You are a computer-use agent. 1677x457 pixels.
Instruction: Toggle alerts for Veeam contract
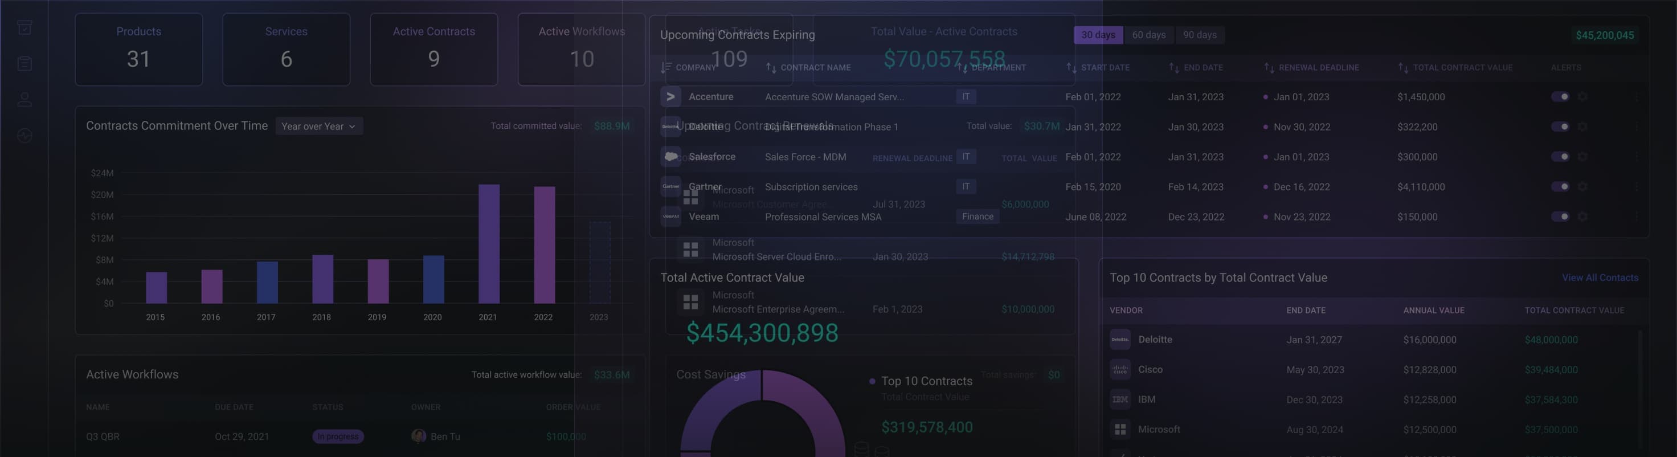tap(1560, 217)
